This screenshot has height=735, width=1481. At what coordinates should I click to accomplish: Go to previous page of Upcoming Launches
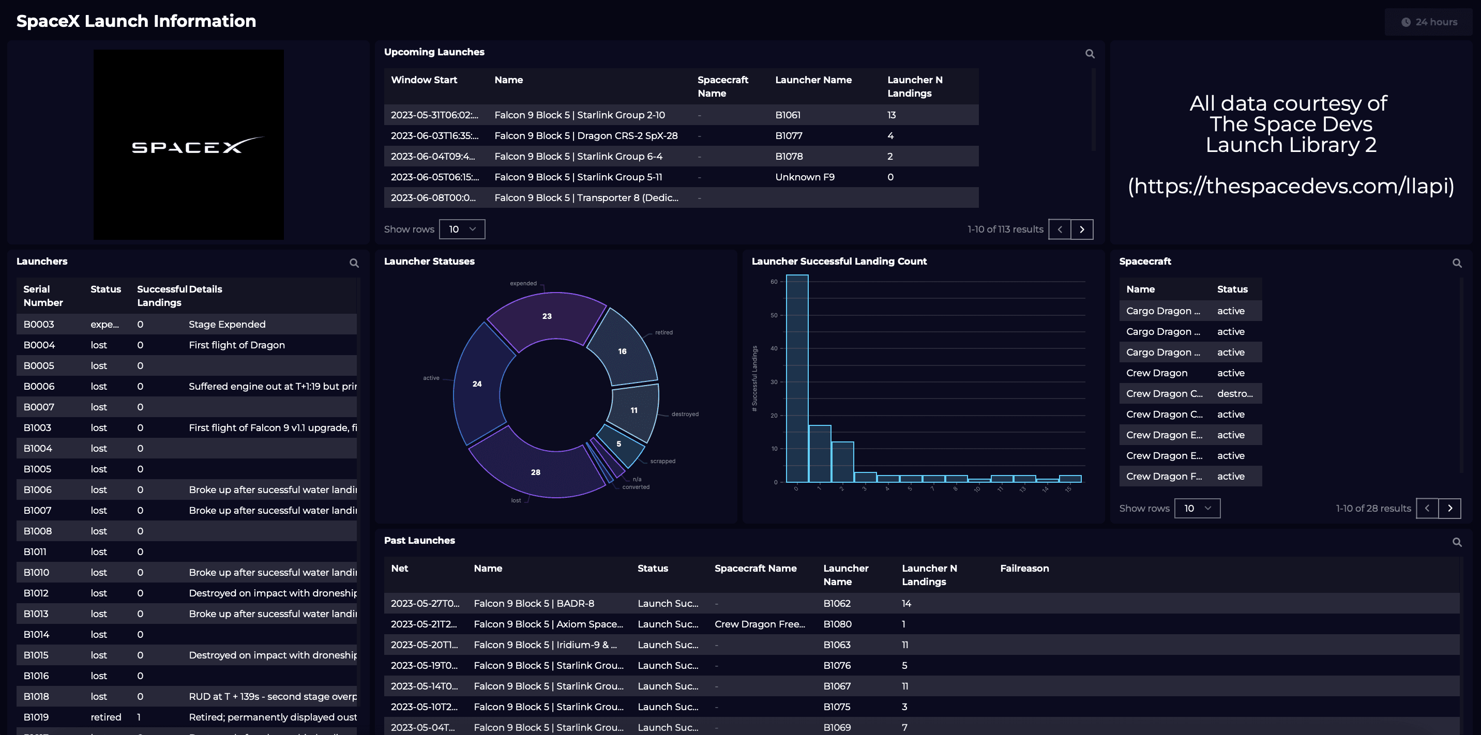click(x=1060, y=228)
